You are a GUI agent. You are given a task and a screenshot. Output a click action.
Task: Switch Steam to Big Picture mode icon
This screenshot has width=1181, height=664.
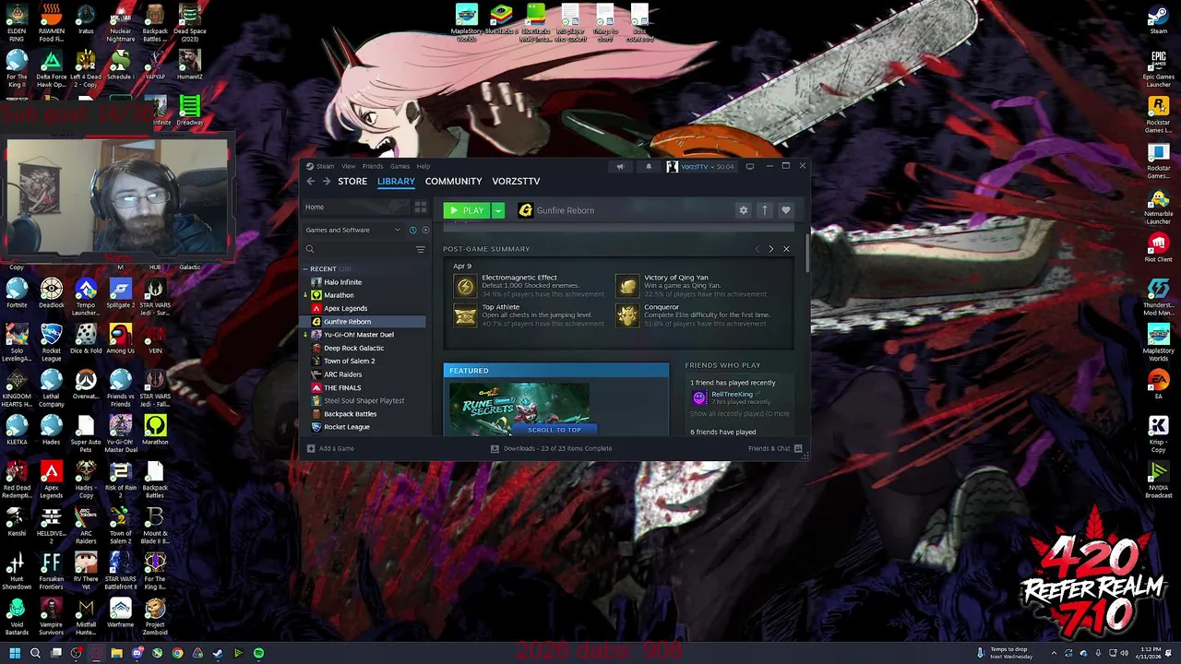(x=750, y=167)
